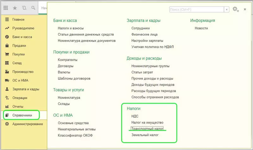Open Расходы будущих периодов
The width and height of the screenshot is (253, 150).
point(154,91)
